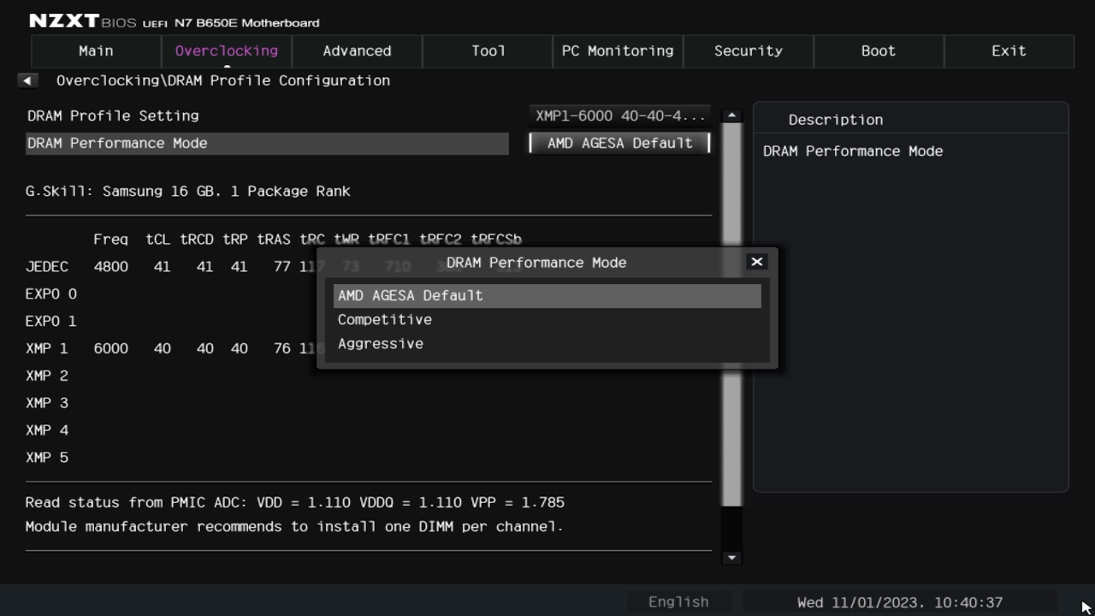Select AMD AGESA Default option
The height and width of the screenshot is (616, 1095).
[547, 295]
